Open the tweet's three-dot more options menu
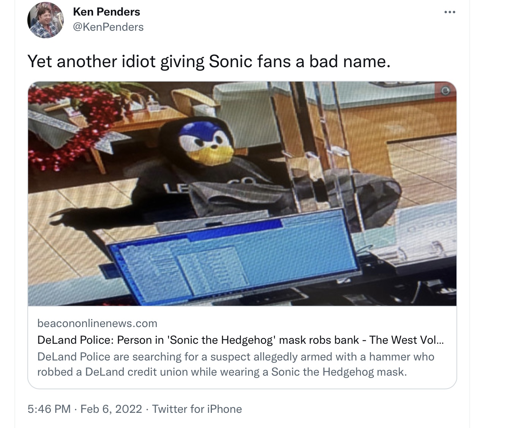Viewport: 532px width, 428px height. click(450, 12)
